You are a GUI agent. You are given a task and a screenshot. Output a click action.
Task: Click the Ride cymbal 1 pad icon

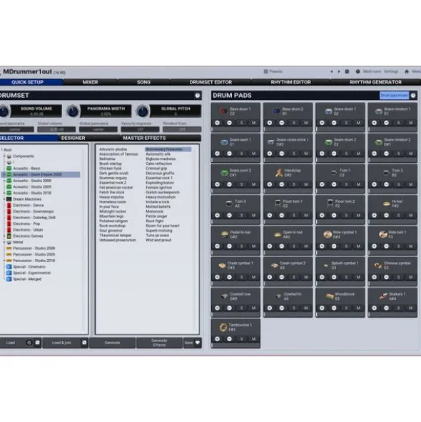pos(328,234)
